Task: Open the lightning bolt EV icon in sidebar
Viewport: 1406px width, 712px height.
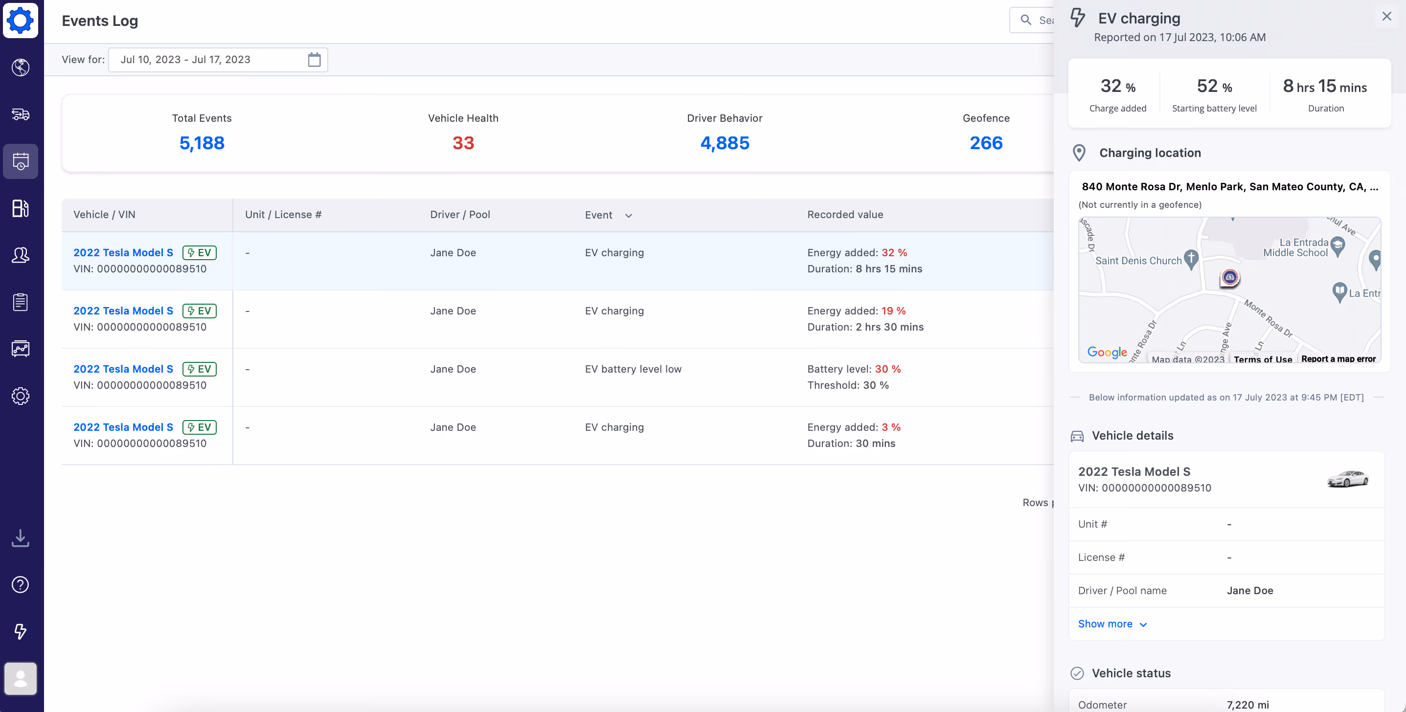Action: coord(21,631)
